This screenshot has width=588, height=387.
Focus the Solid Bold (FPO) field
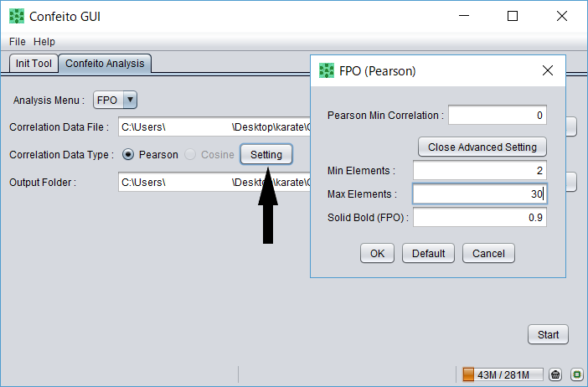tap(480, 218)
